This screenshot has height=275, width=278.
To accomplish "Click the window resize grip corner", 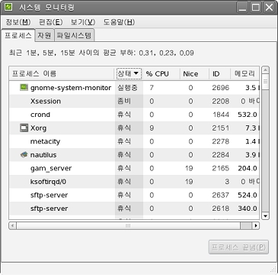I will click(x=273, y=270).
